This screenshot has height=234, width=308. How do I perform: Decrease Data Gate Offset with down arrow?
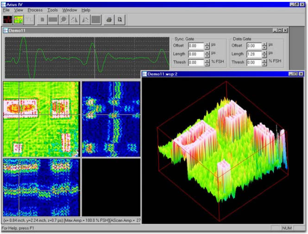point(264,48)
